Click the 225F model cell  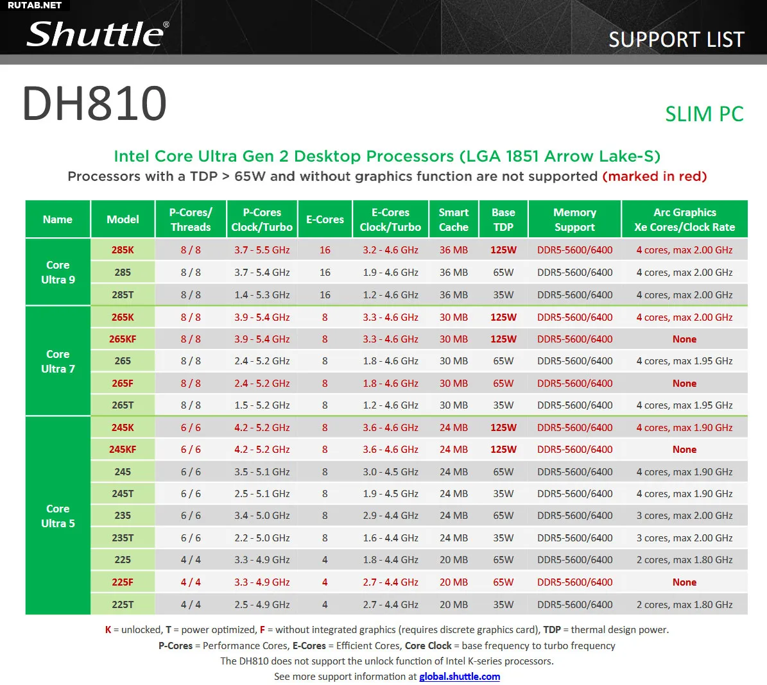point(123,582)
